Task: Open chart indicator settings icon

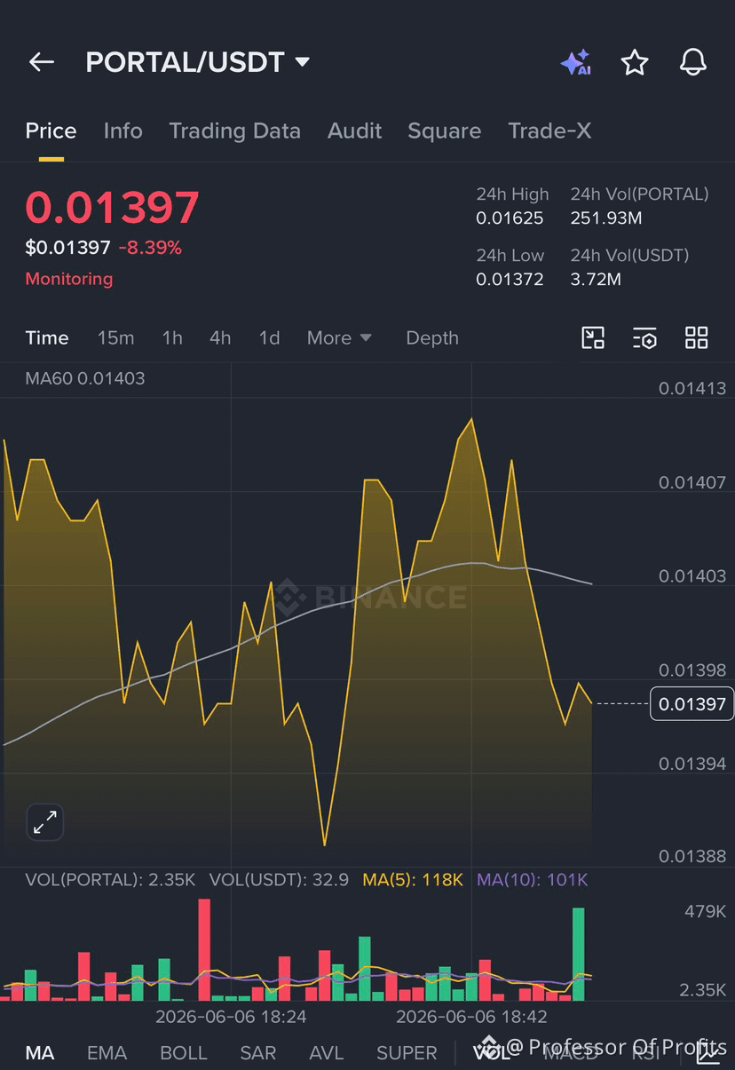Action: [644, 337]
